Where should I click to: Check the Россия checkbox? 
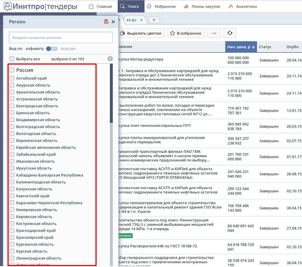click(x=12, y=70)
